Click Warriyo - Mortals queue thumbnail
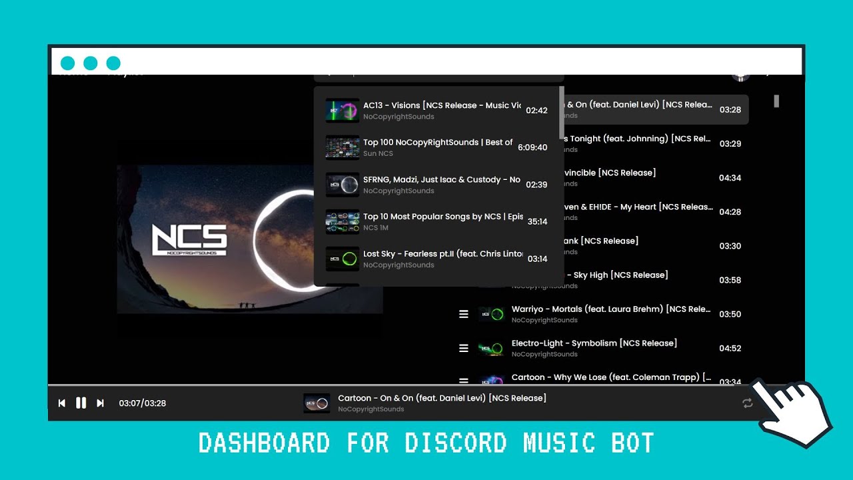Screen dimensions: 853x480 click(491, 314)
